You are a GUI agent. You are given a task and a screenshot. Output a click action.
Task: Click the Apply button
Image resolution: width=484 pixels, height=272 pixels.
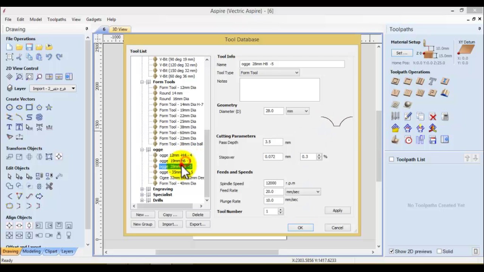tap(337, 210)
